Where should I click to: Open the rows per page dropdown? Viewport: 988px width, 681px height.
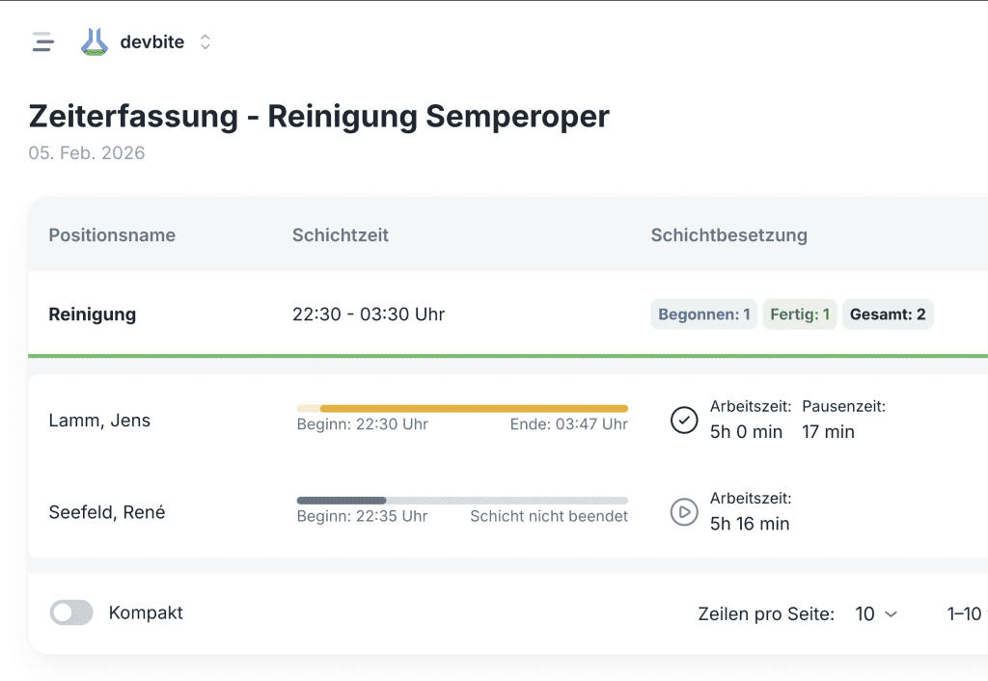click(876, 614)
